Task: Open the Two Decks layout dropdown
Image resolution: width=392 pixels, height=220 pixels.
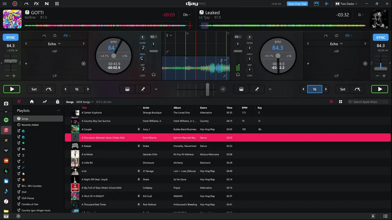Action: coord(347,4)
